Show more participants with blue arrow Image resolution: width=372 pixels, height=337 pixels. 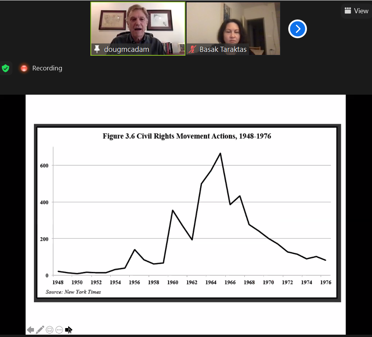pos(298,29)
